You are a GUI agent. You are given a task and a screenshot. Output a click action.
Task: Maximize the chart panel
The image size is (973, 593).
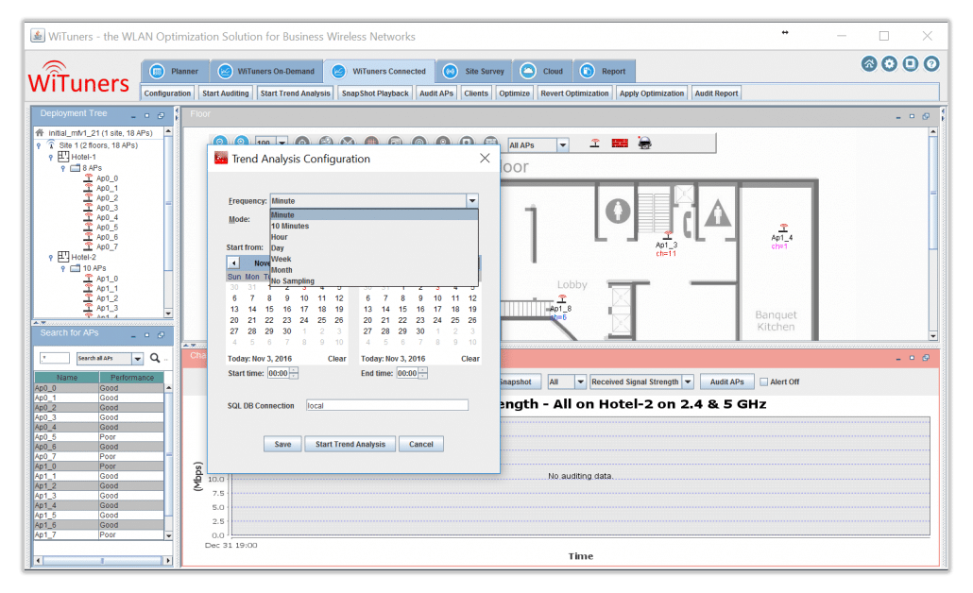coord(913,358)
